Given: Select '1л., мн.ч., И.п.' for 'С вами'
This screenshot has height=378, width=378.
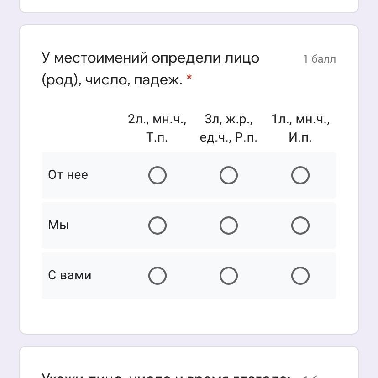Looking at the screenshot, I should [x=300, y=276].
